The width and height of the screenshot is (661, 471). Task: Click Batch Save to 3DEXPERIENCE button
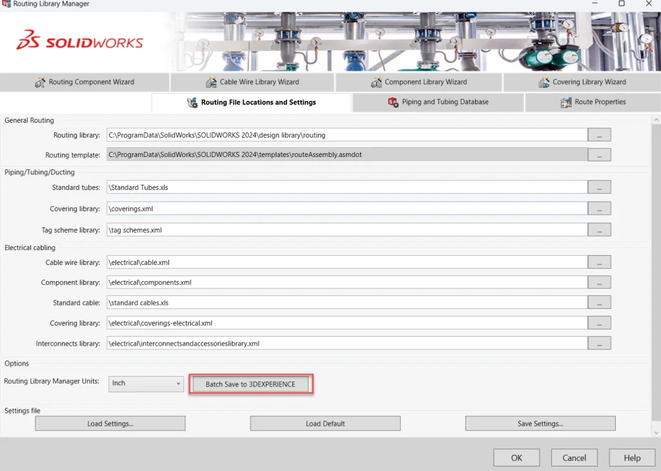coord(250,384)
